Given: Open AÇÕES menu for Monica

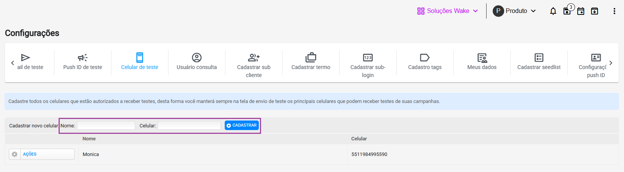Looking at the screenshot, I should (x=42, y=154).
